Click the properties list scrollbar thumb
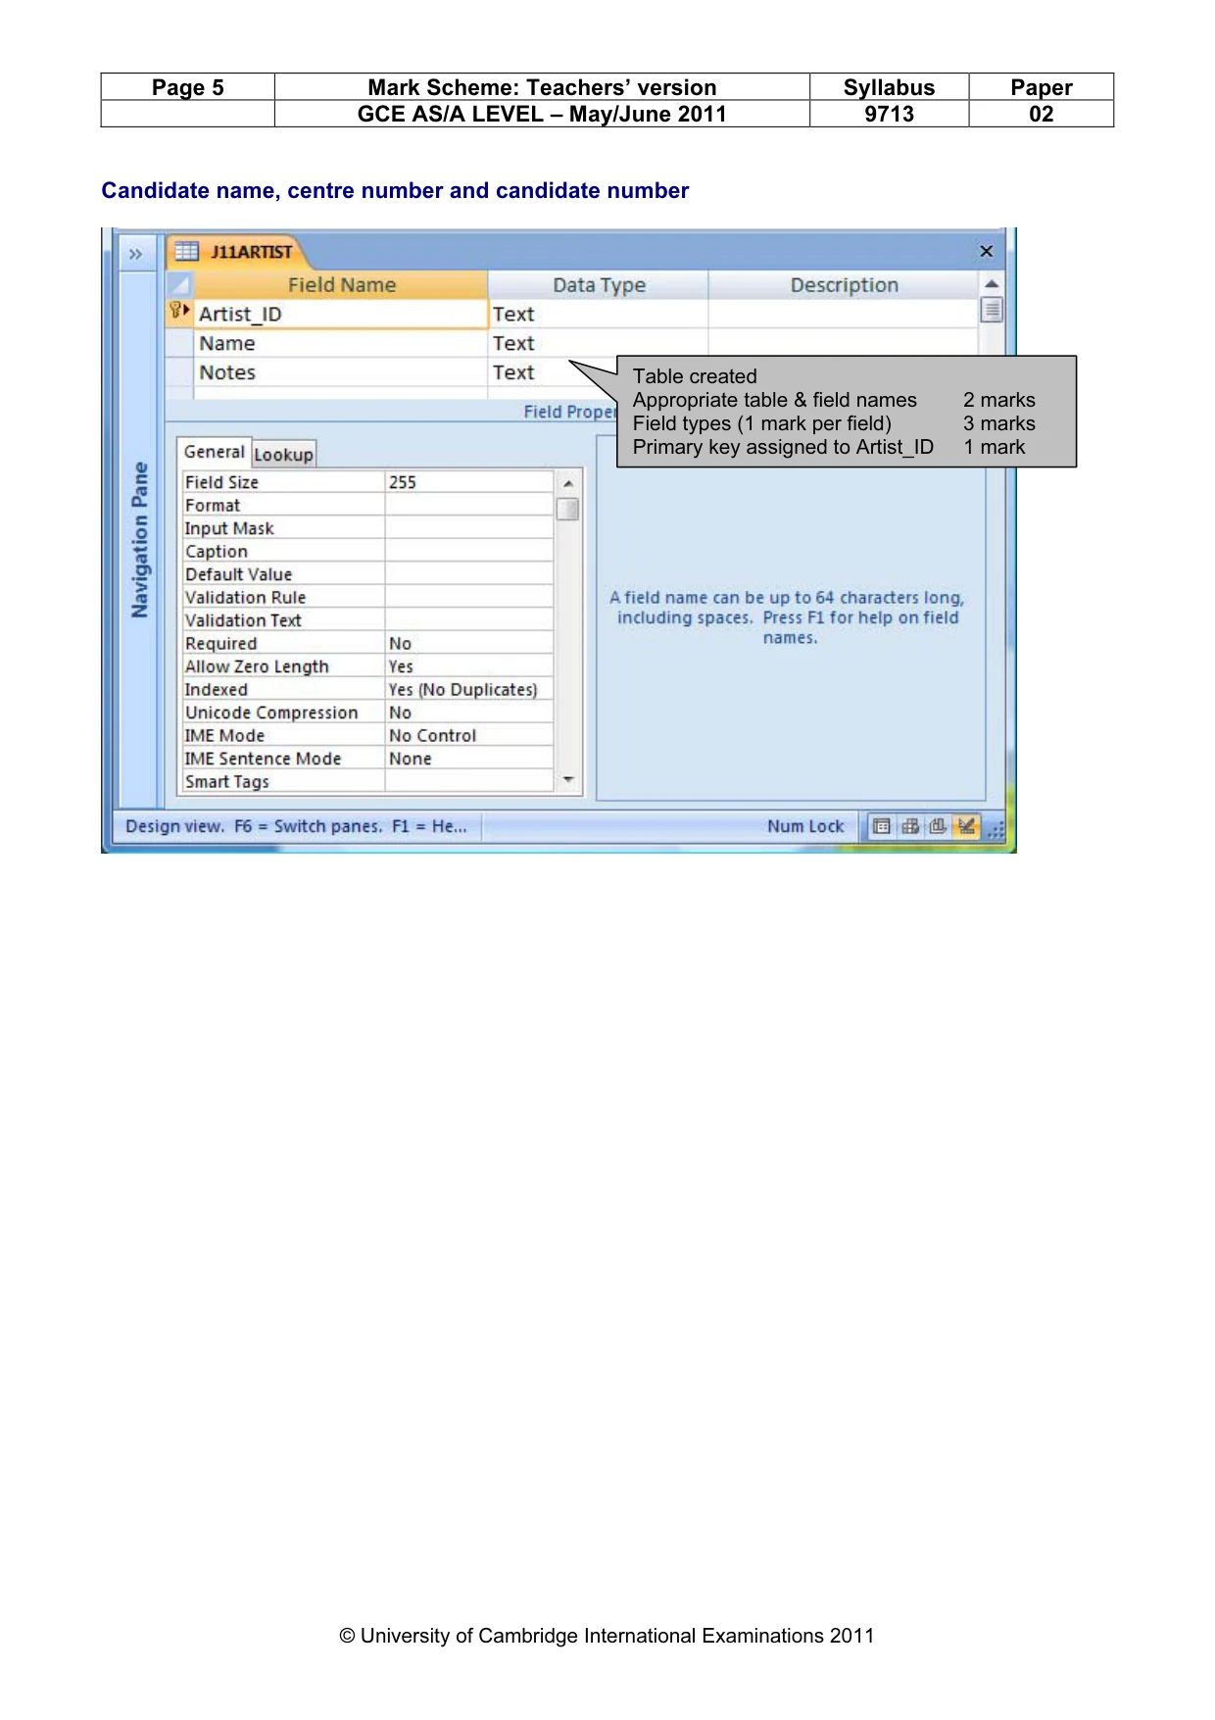The width and height of the screenshot is (1215, 1720). pyautogui.click(x=568, y=509)
